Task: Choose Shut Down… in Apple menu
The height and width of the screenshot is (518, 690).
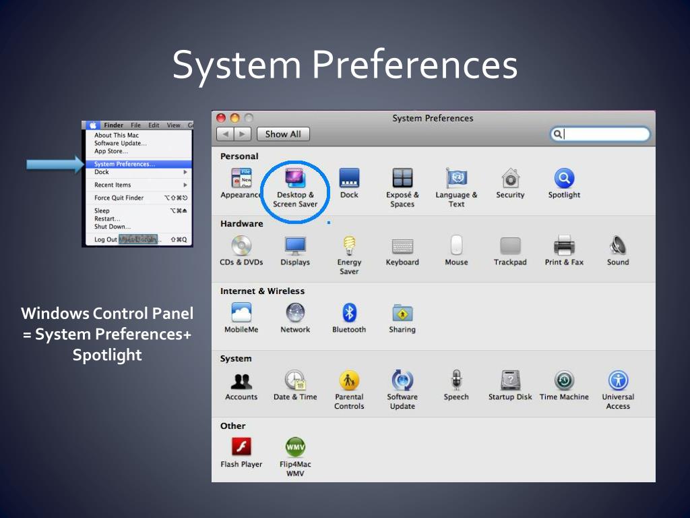Action: pos(137,227)
